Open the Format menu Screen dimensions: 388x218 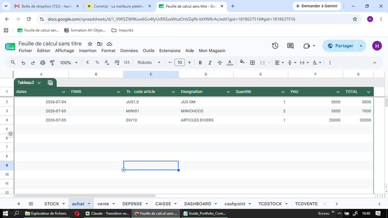[x=108, y=51]
